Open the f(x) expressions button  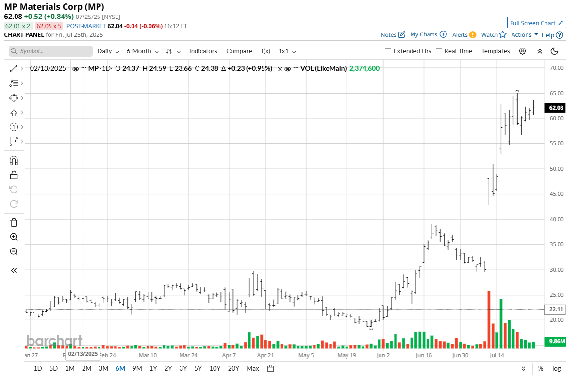(265, 51)
